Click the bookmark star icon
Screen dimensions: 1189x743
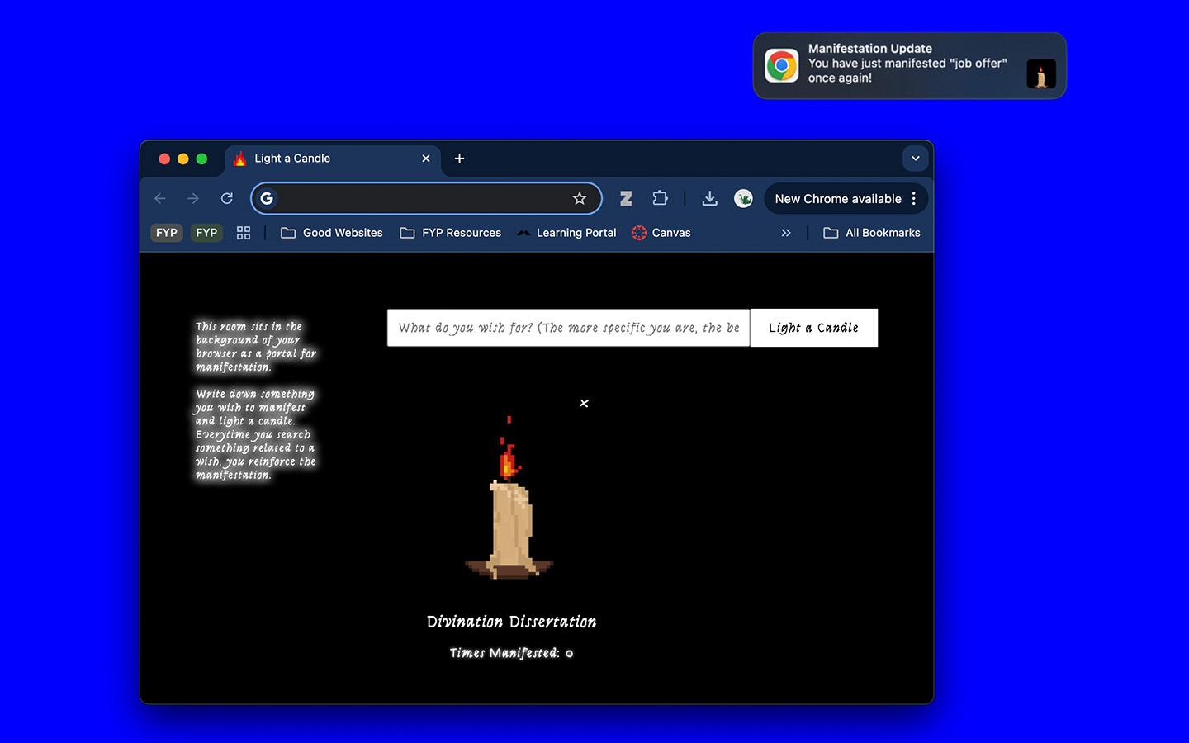pyautogui.click(x=580, y=198)
